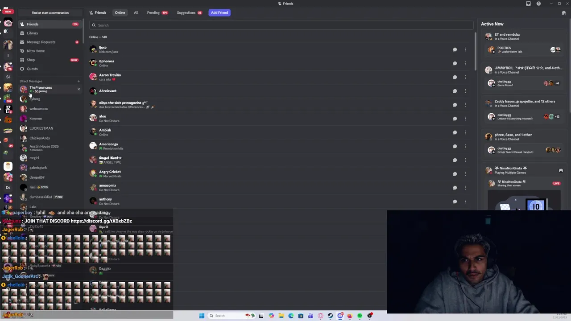Message ljace using the chat icon
Viewport: 571px width, 321px height.
pyautogui.click(x=455, y=49)
